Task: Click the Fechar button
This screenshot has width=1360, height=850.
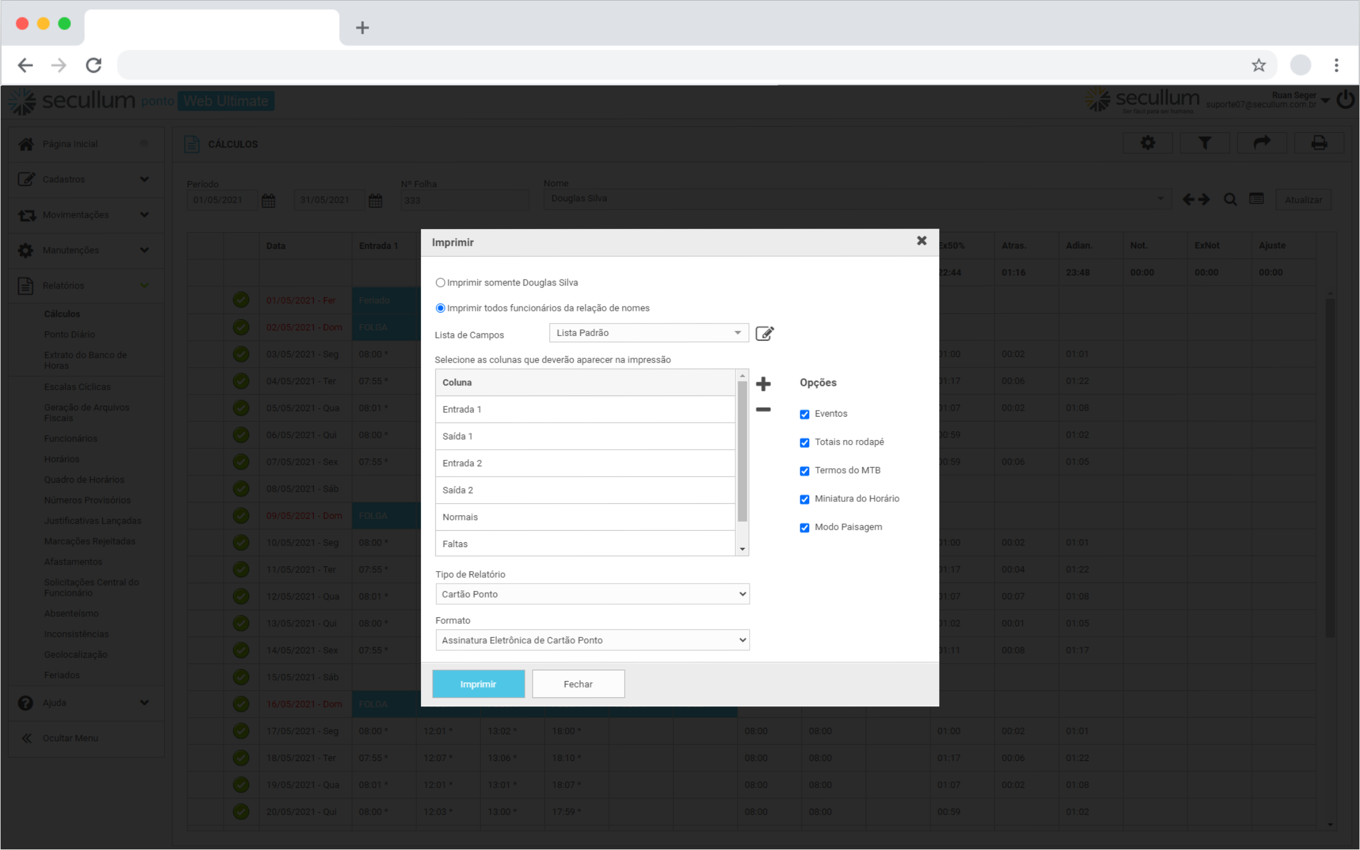Action: pos(578,684)
